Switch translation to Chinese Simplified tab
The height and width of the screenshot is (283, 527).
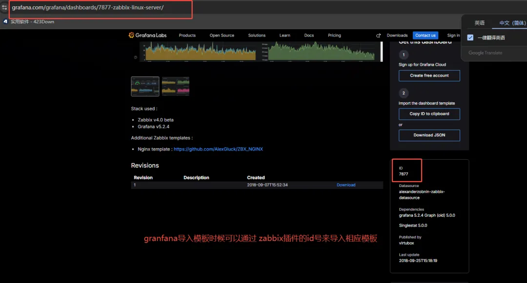point(512,23)
